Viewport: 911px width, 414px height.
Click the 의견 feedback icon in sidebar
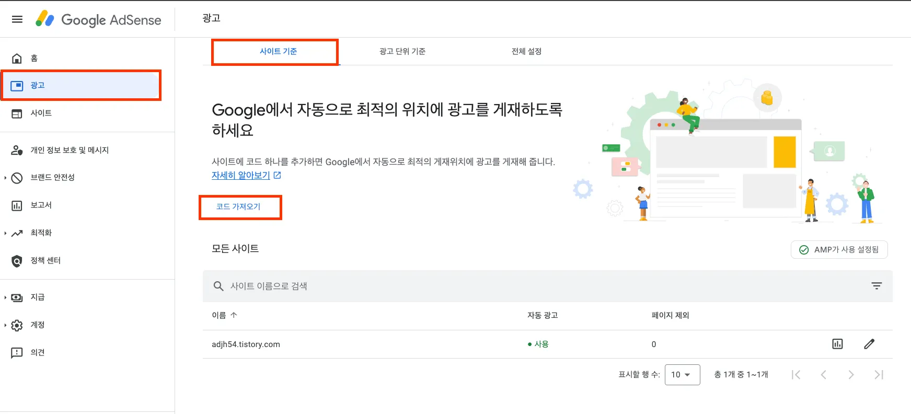[x=17, y=353]
